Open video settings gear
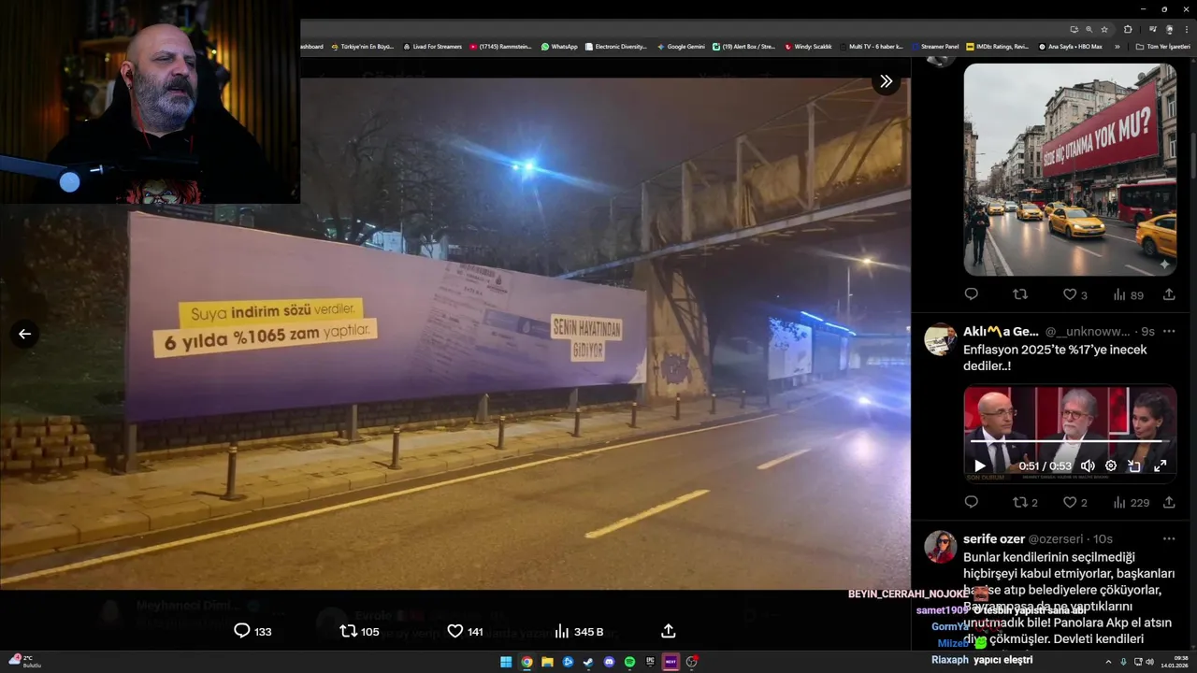Image resolution: width=1197 pixels, height=673 pixels. coord(1111,465)
